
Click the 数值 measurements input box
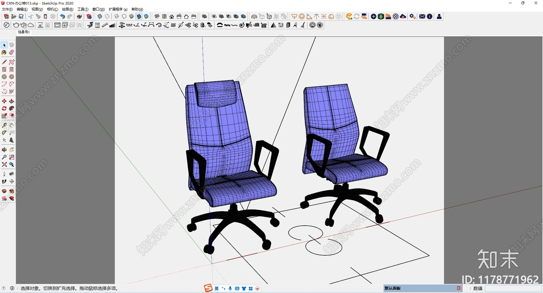(x=513, y=288)
